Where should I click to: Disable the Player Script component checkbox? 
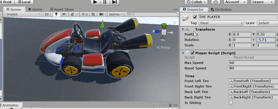[192, 53]
